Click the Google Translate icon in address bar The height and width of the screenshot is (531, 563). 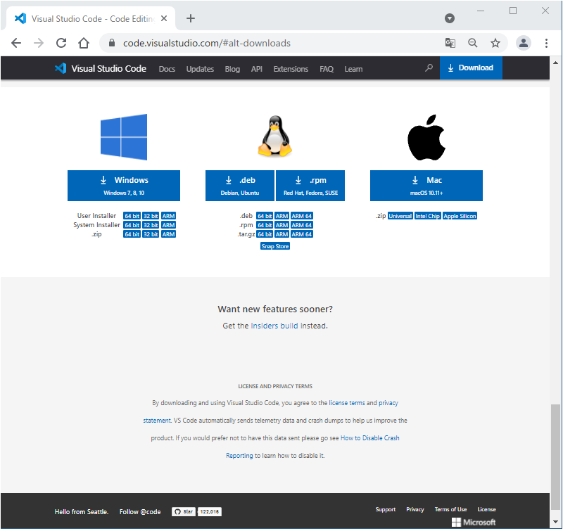(450, 43)
